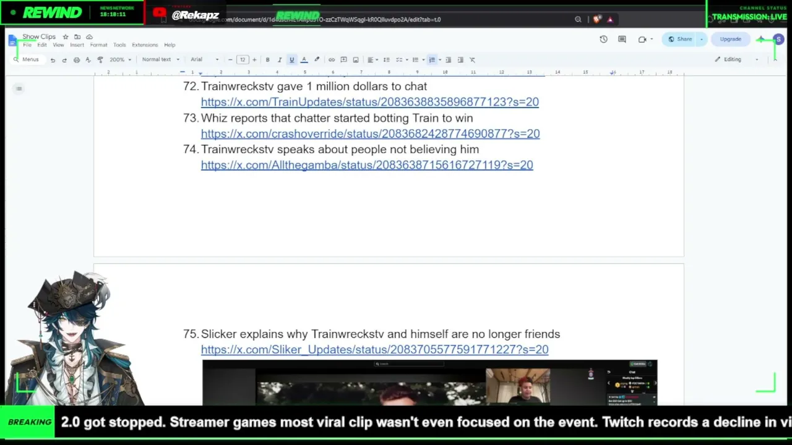Open the Editing mode dropdown
The height and width of the screenshot is (445, 792).
click(x=736, y=60)
